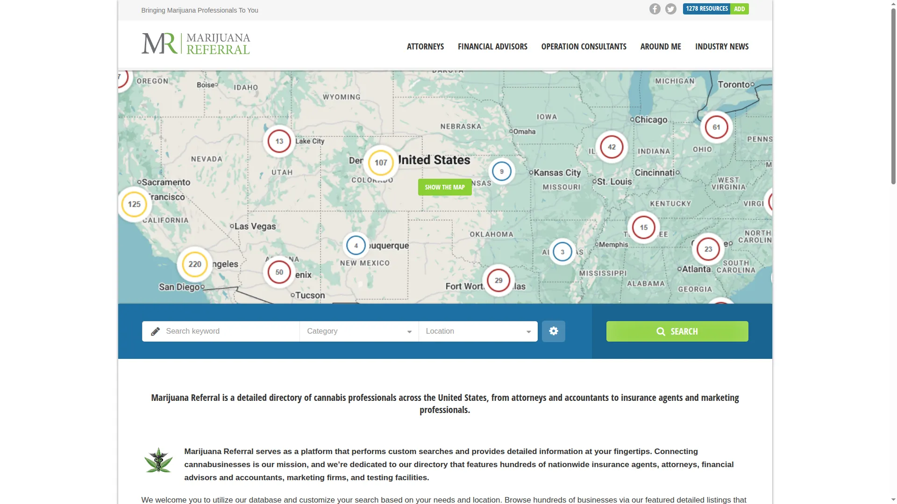Click the 'Tucson' map label
The image size is (897, 504).
pos(310,295)
